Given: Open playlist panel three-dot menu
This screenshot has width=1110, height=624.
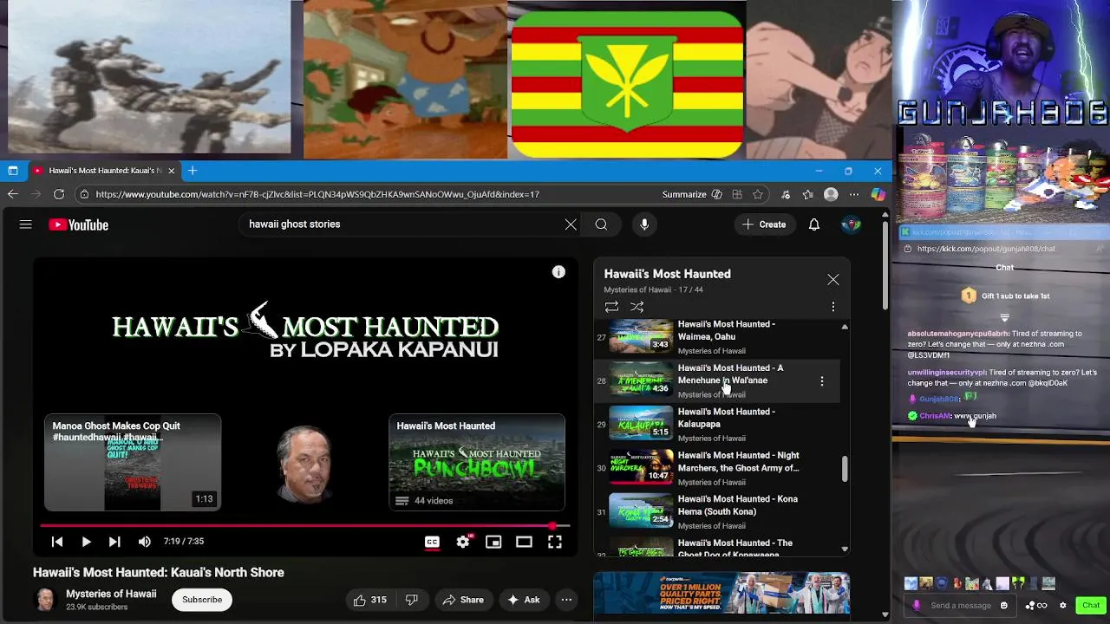Looking at the screenshot, I should point(833,307).
